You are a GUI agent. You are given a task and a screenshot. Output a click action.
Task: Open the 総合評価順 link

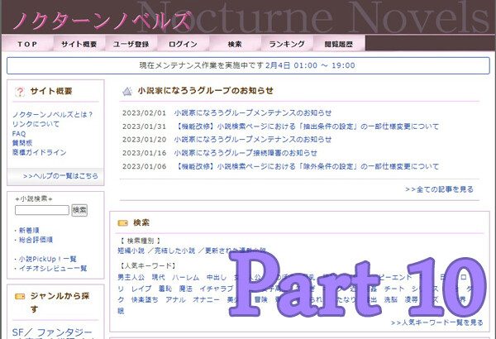click(36, 240)
